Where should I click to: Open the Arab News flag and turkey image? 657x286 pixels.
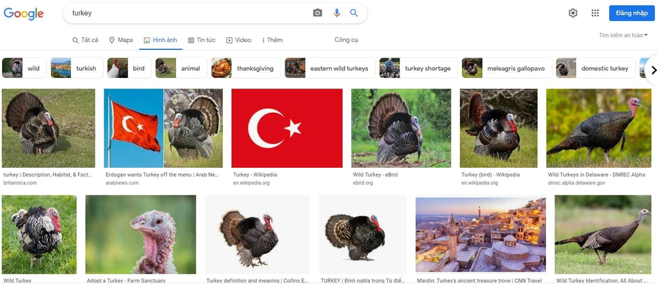click(x=164, y=128)
